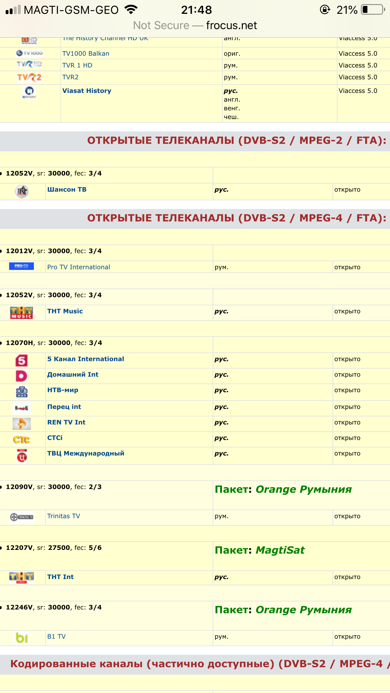390x693 pixels.
Task: Tap the THT Int channel logo
Action: tap(22, 577)
